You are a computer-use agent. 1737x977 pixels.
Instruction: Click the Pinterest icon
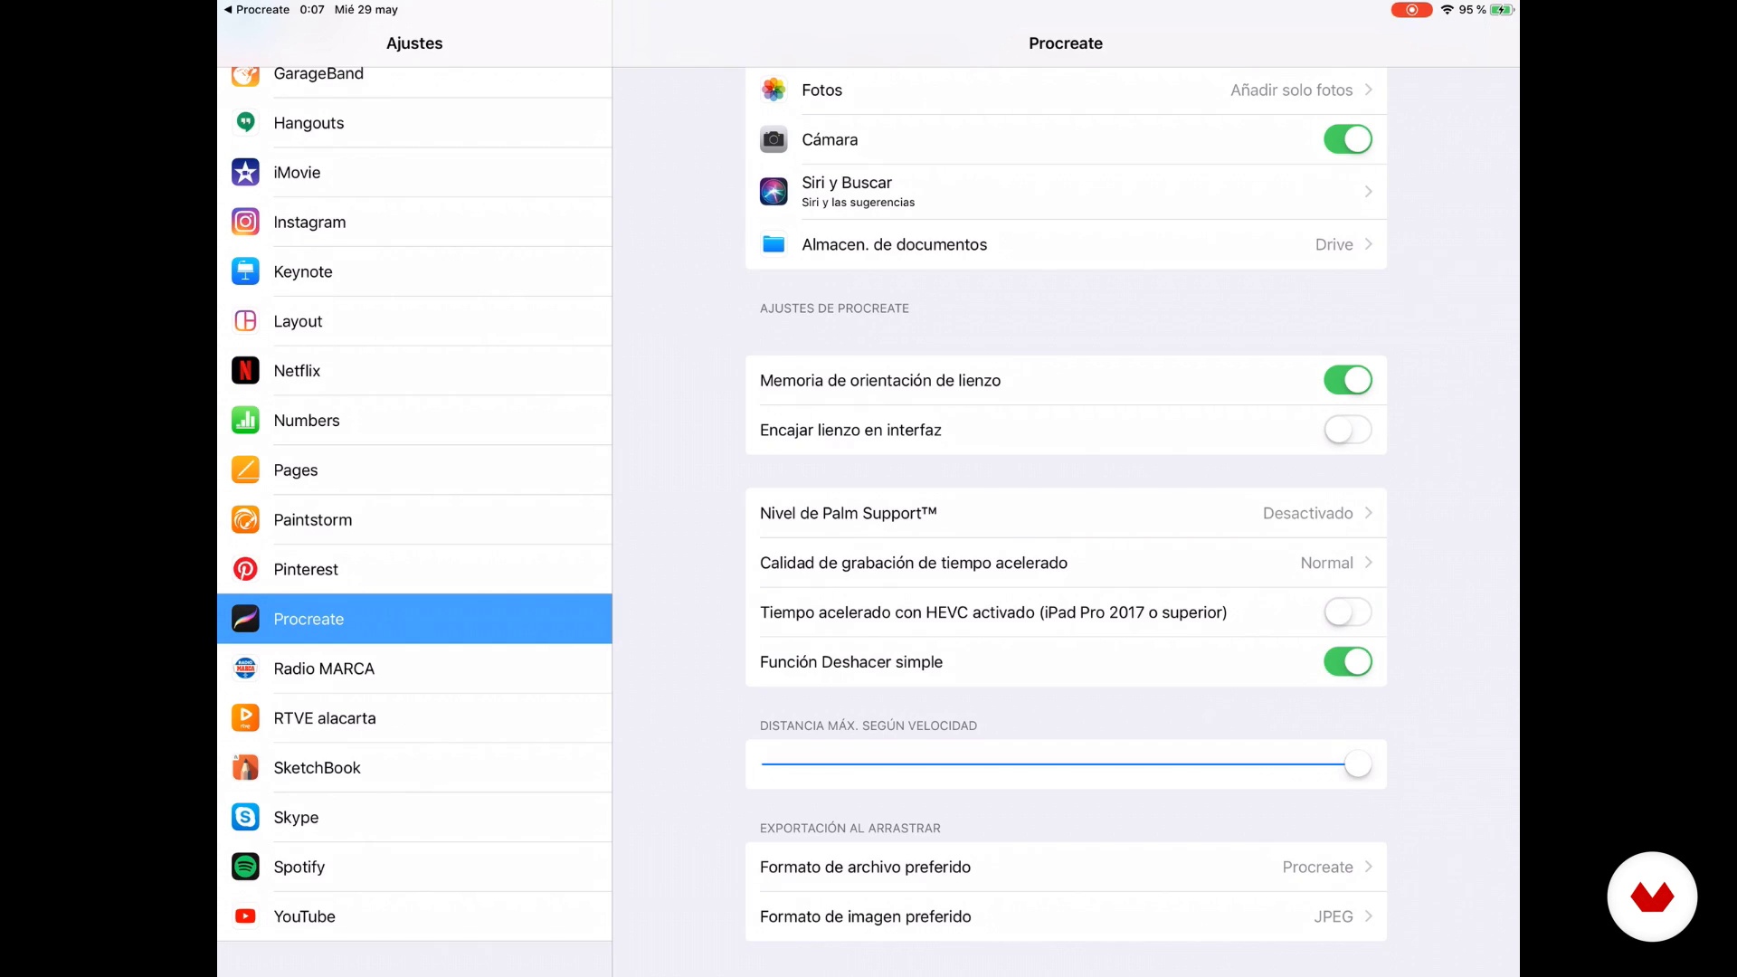tap(245, 569)
